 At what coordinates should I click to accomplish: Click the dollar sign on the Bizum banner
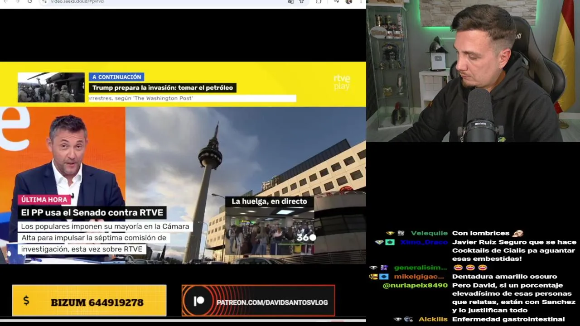point(26,301)
